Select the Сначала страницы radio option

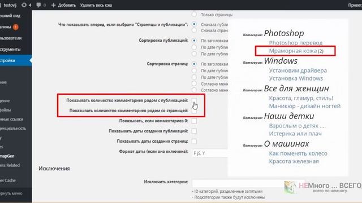tap(194, 30)
